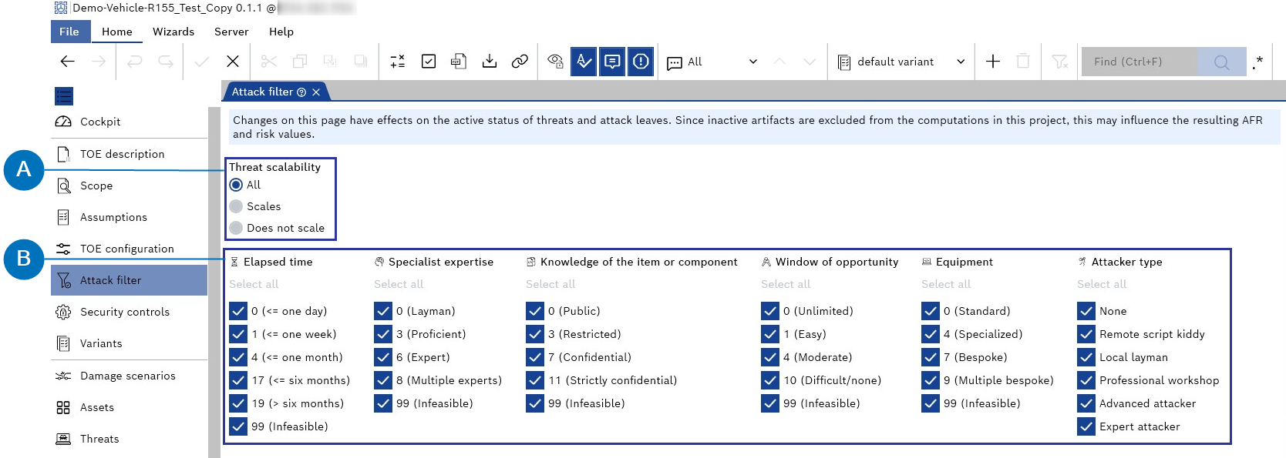1286x458 pixels.
Task: Open the Server menu
Action: [x=231, y=32]
